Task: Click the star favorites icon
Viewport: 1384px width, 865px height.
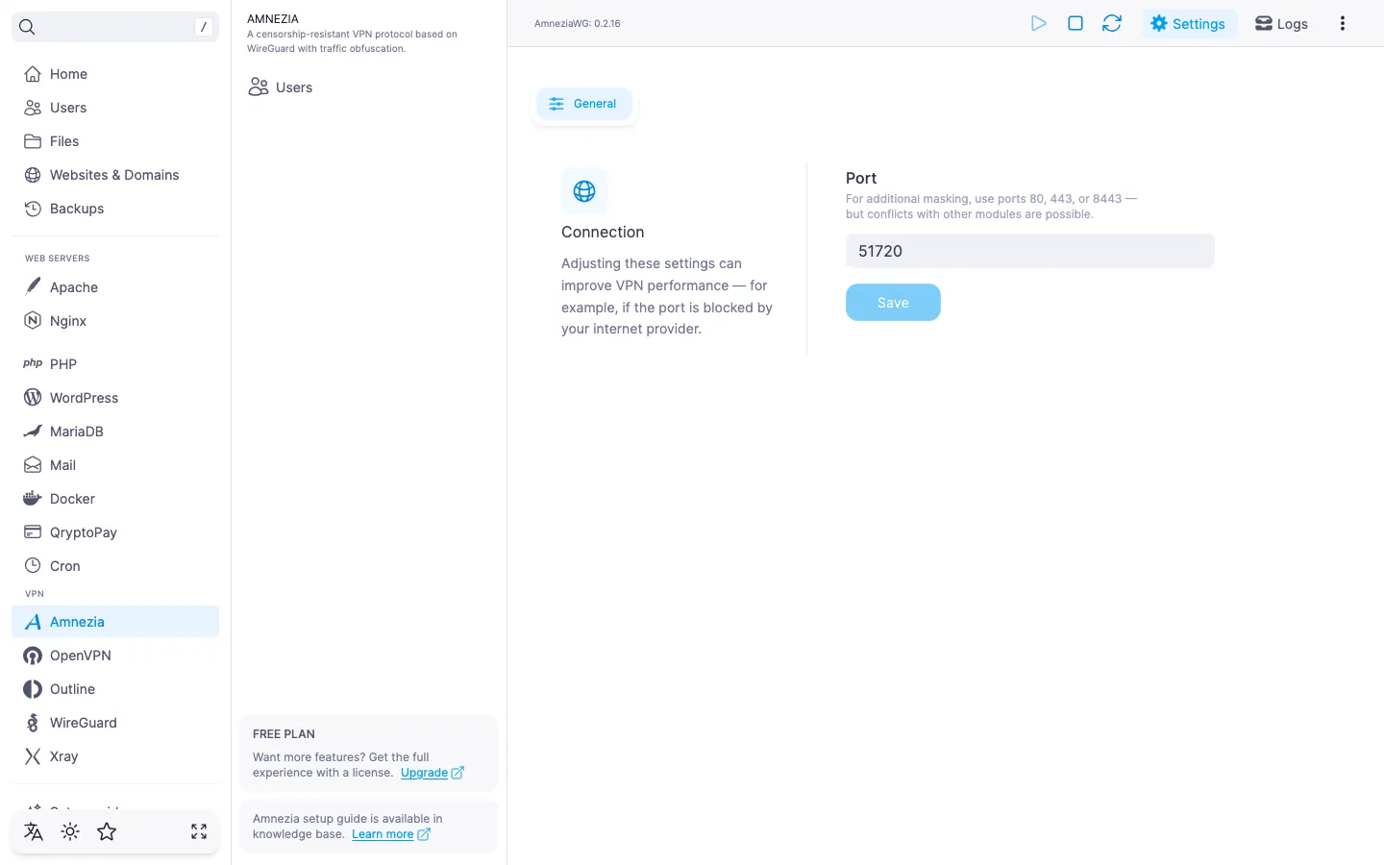Action: click(x=107, y=831)
